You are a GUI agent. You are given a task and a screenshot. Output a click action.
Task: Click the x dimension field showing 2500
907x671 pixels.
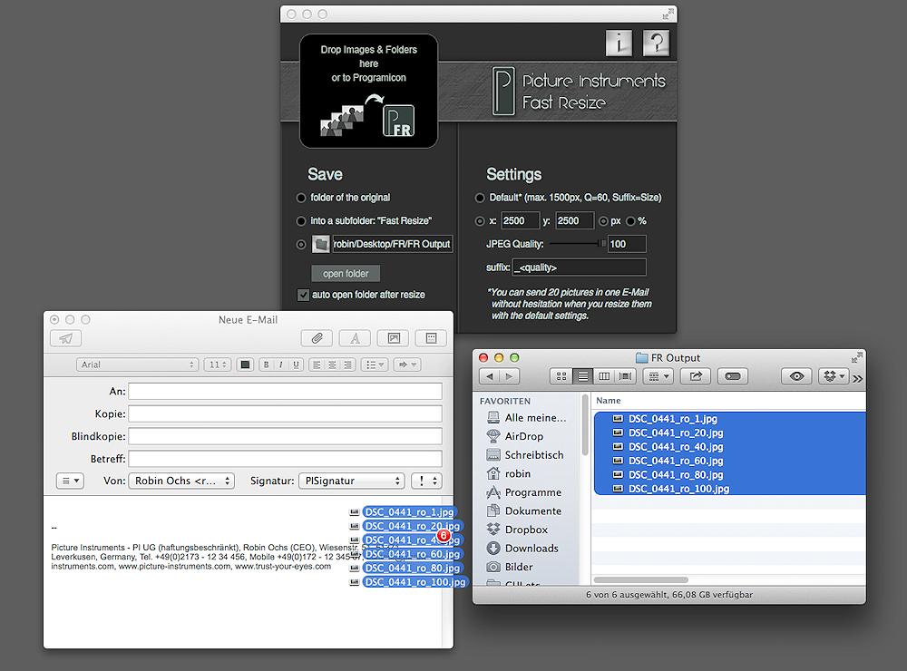[520, 221]
